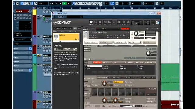The width and height of the screenshot is (195, 109).
Task: Switch to Libraries tab in Kontakt browser
Action: click(59, 28)
